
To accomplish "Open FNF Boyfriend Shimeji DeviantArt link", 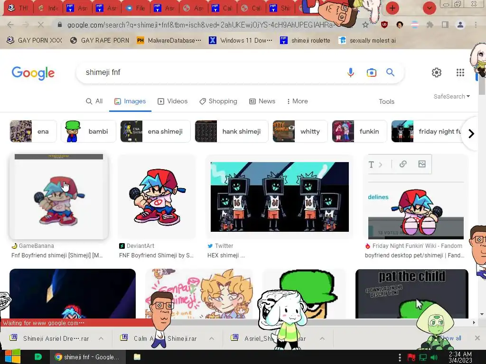I will pyautogui.click(x=156, y=255).
